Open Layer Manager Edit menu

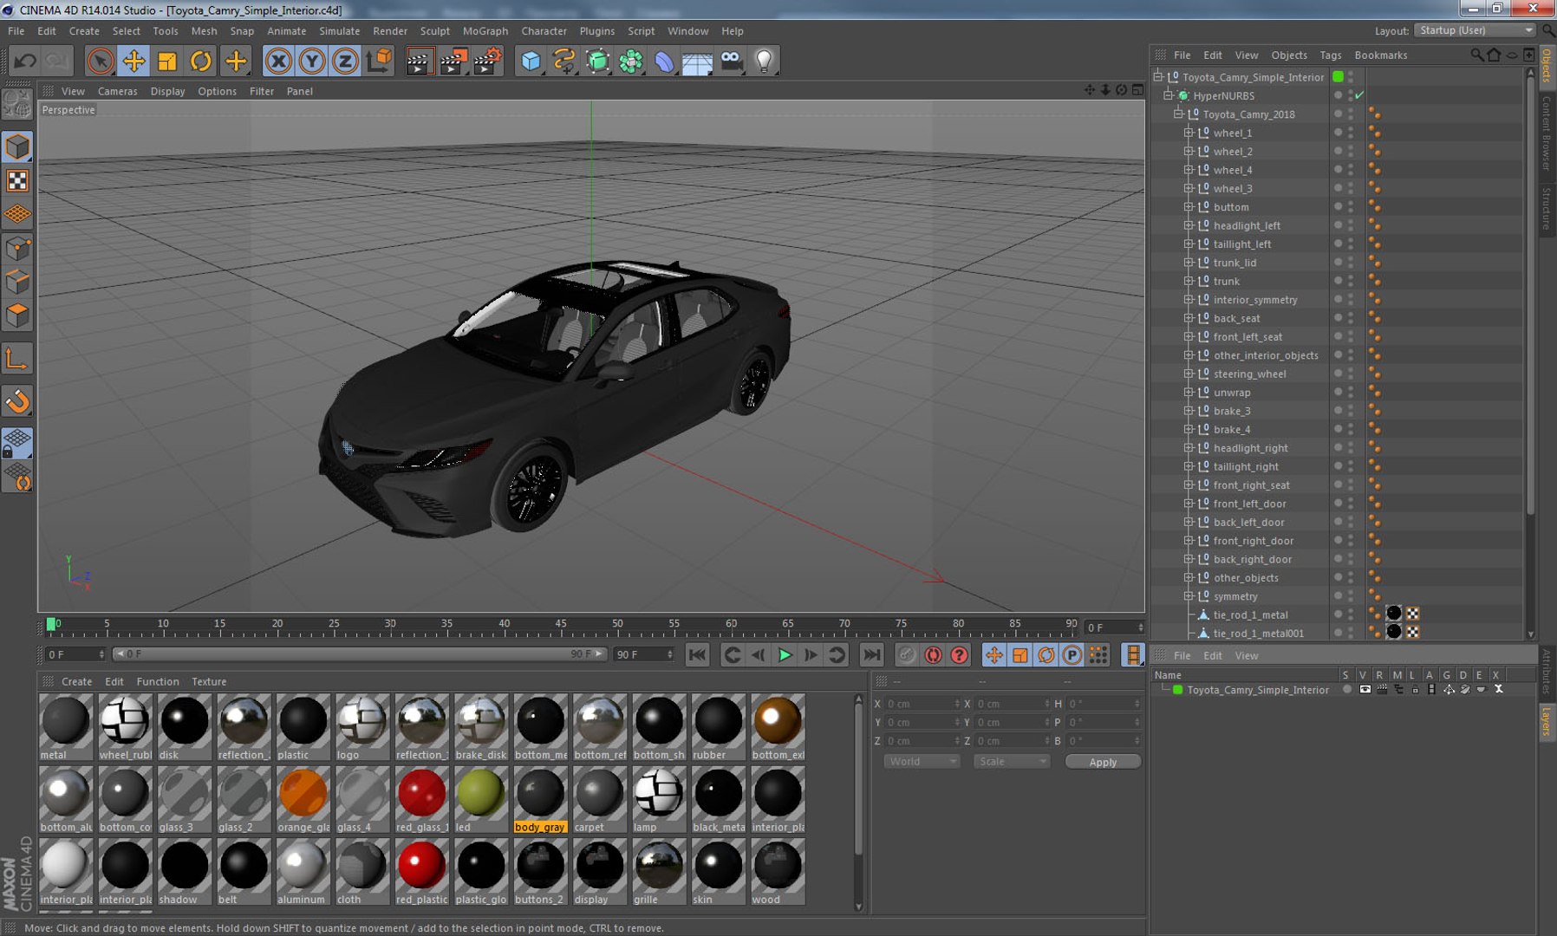(x=1213, y=656)
